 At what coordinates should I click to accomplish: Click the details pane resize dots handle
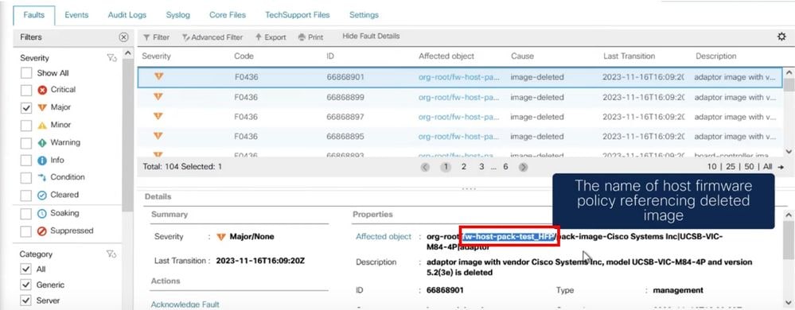[469, 189]
